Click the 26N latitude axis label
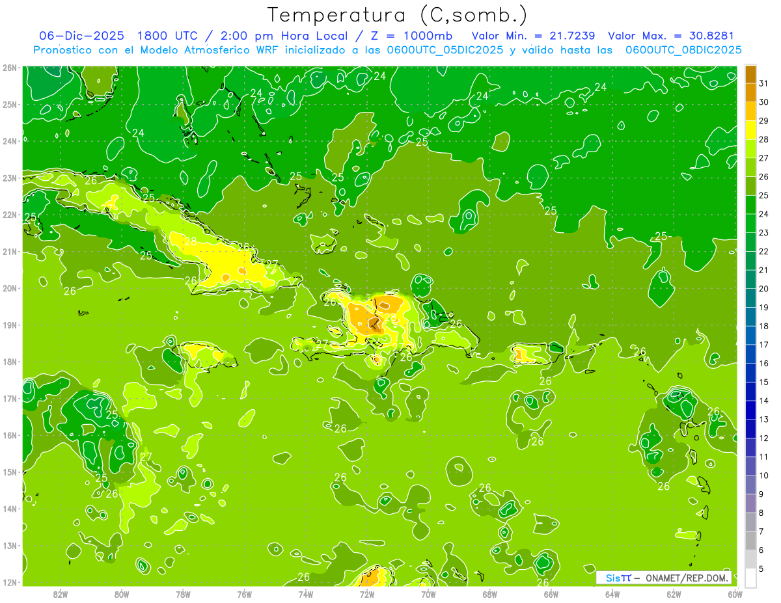Viewport: 781px width, 603px height. [10, 68]
